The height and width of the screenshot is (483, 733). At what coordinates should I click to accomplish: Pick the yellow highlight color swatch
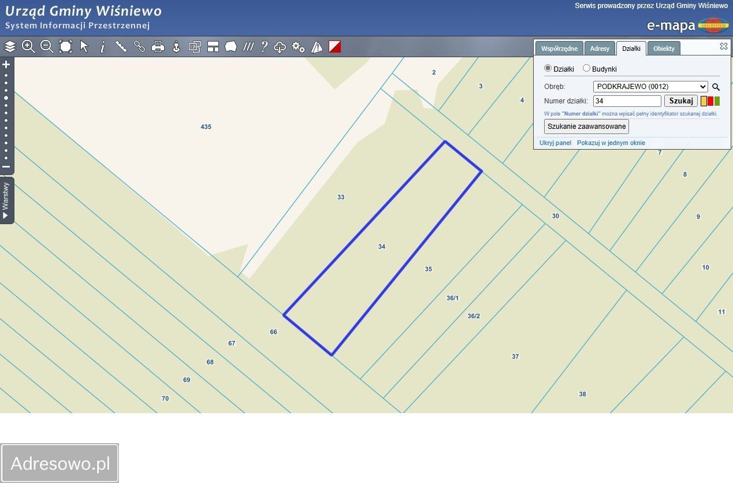point(704,101)
